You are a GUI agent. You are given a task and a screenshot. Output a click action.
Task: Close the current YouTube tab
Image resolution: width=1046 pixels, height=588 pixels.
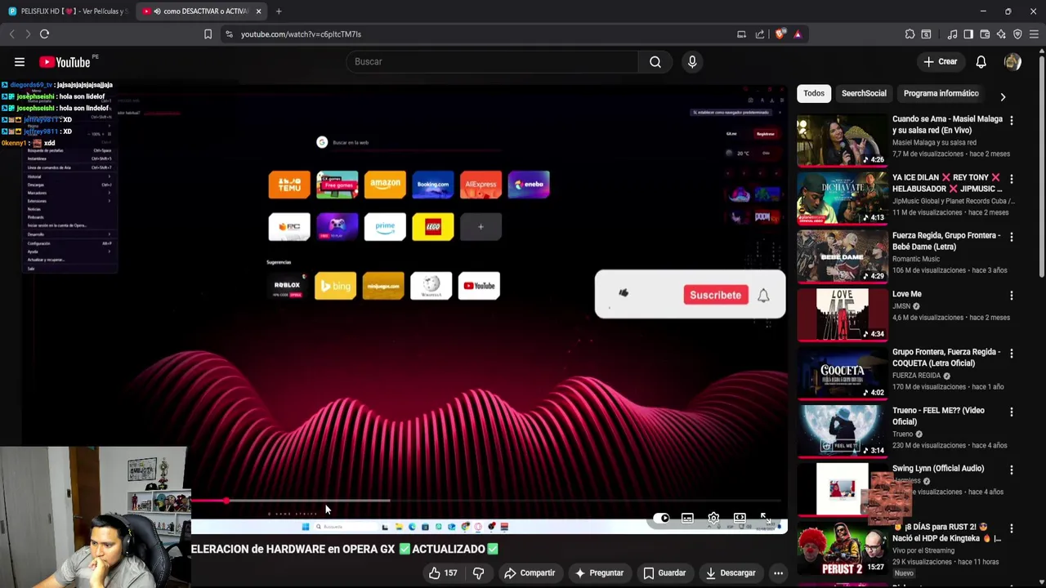click(258, 11)
